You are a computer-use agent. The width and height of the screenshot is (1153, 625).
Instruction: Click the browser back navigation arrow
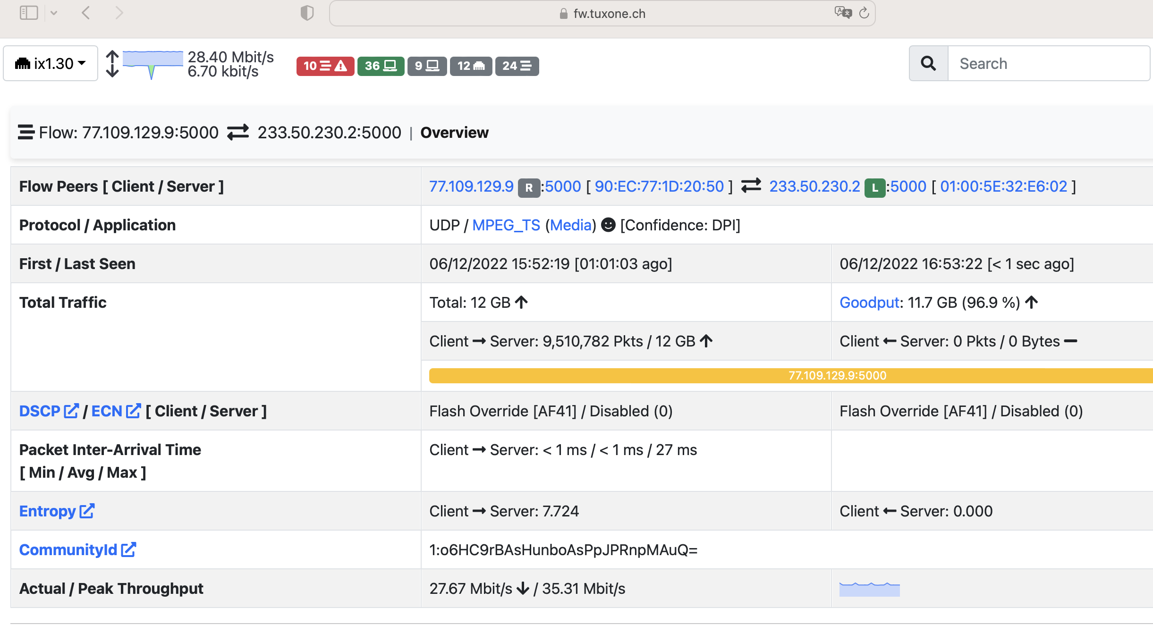86,13
